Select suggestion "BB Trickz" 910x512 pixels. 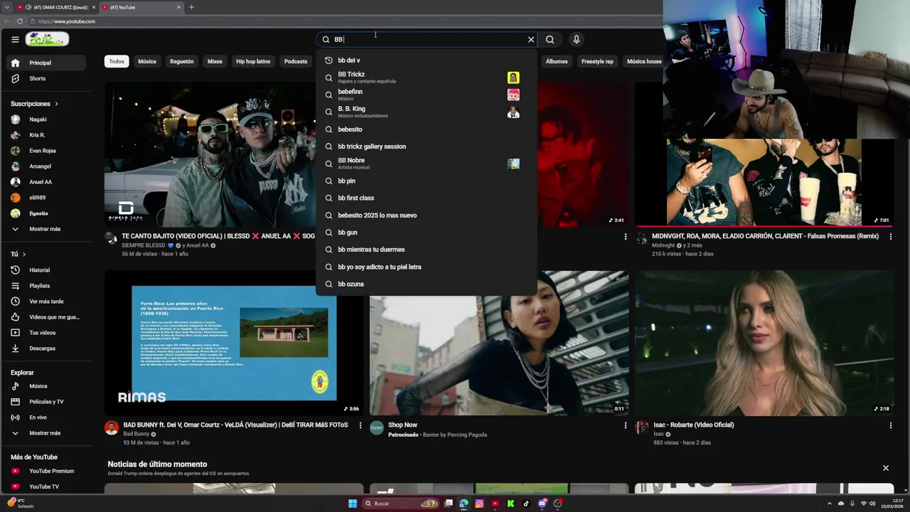pyautogui.click(x=426, y=78)
